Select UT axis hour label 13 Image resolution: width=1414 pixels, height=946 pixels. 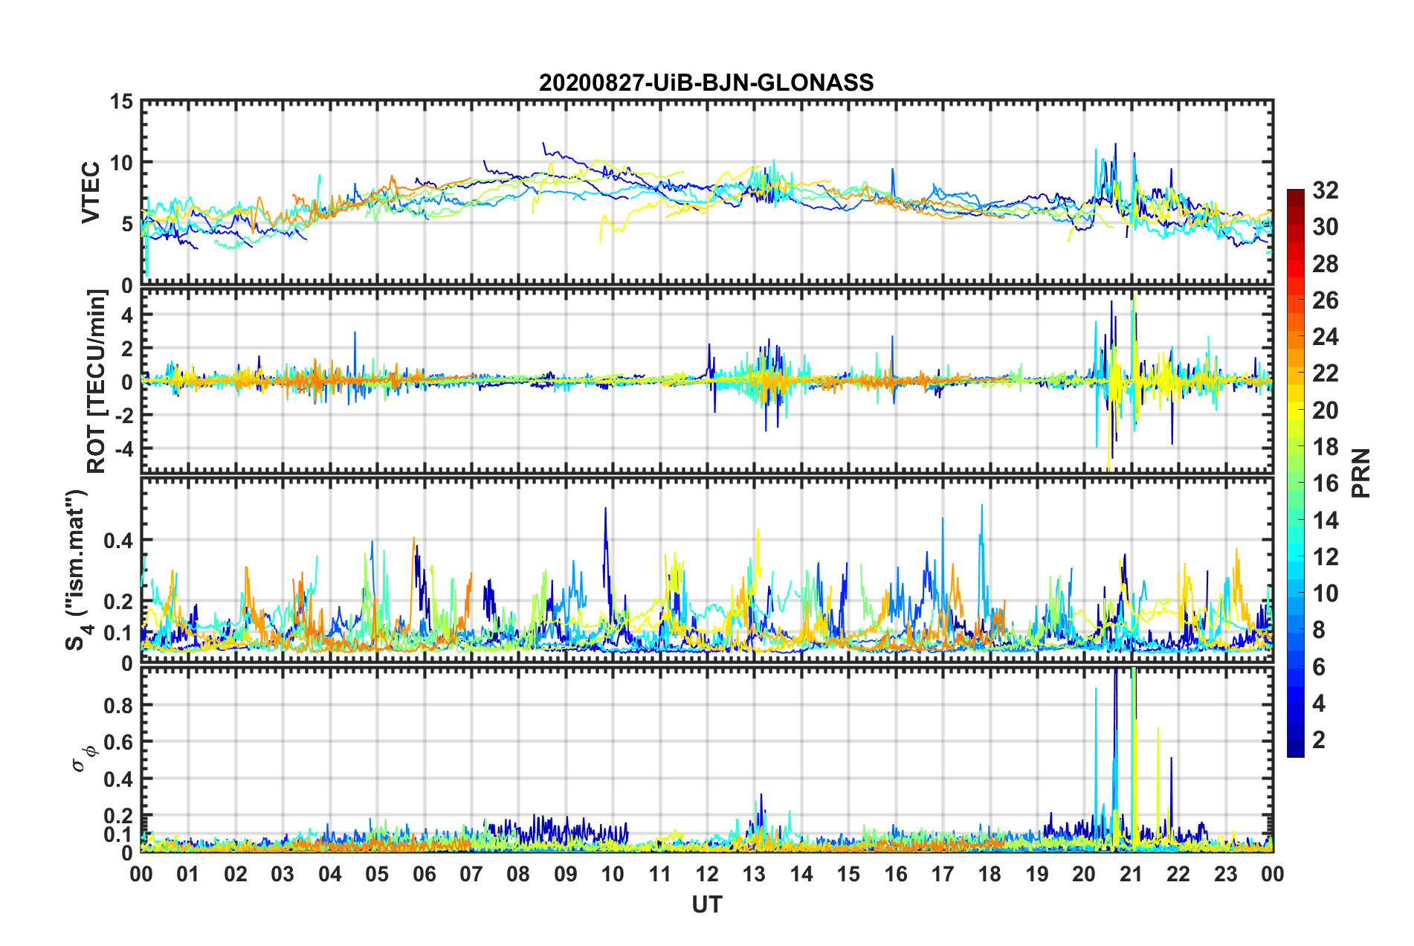pyautogui.click(x=754, y=874)
